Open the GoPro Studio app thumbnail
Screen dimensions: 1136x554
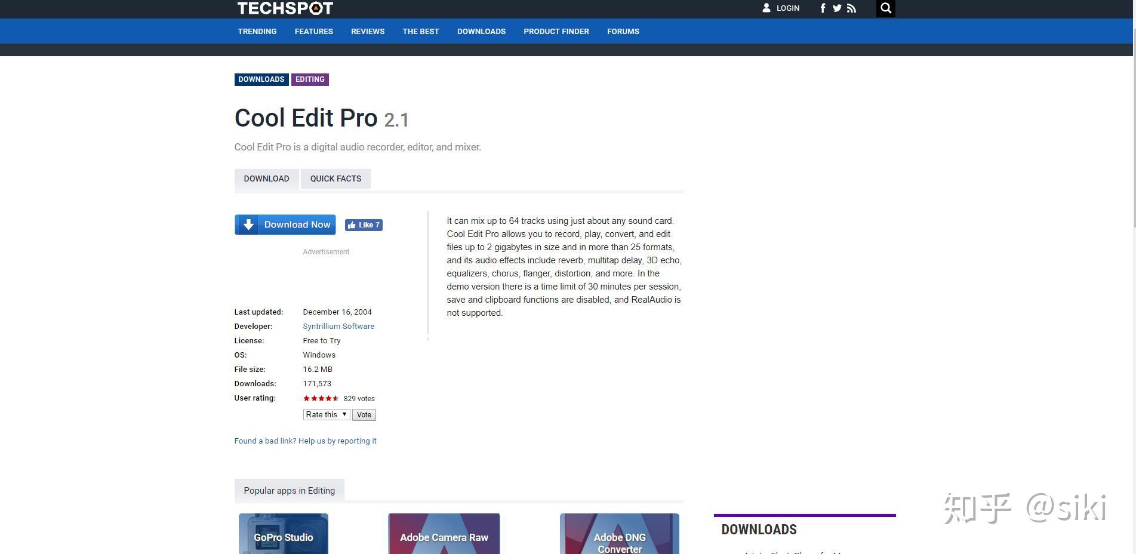284,534
